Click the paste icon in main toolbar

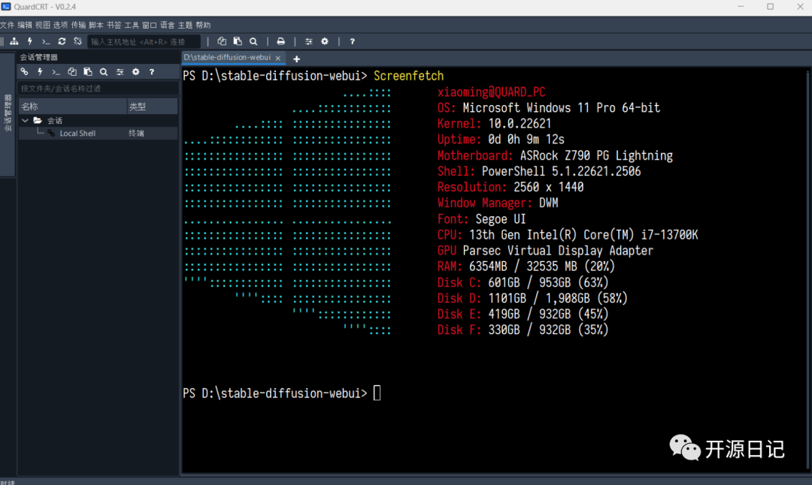coord(238,41)
